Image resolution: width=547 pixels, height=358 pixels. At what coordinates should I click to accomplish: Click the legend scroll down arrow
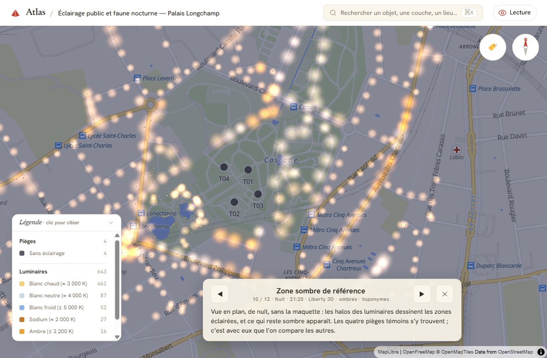[x=117, y=337]
